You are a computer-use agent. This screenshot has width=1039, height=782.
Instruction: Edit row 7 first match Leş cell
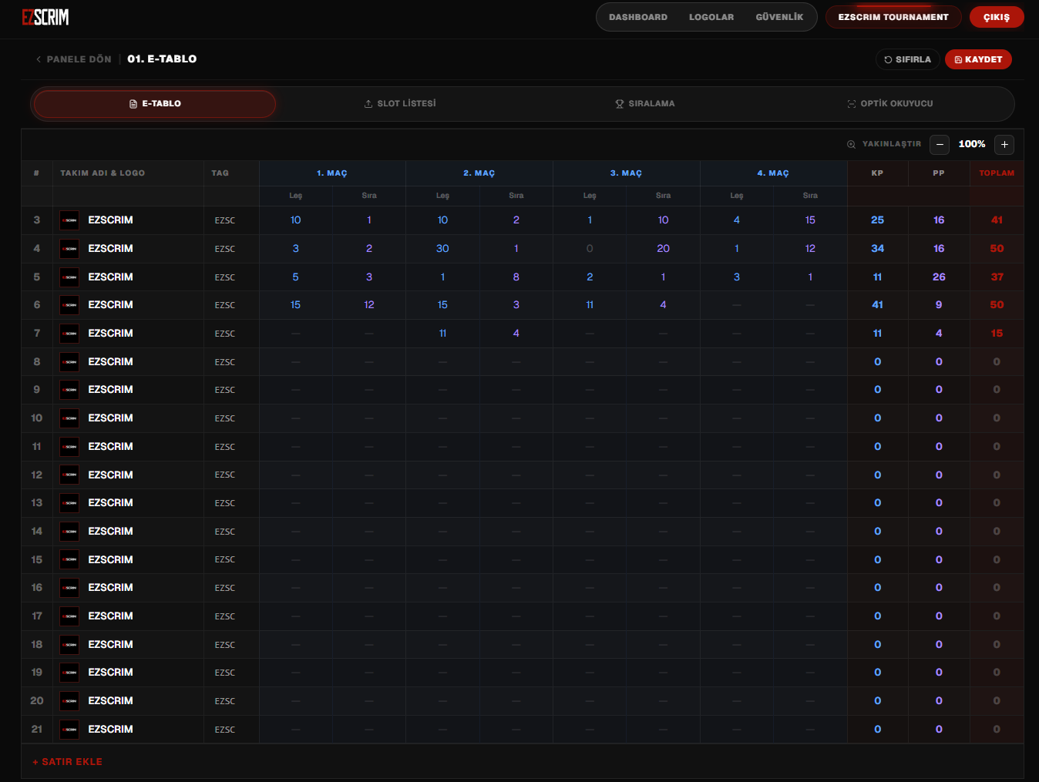(296, 334)
